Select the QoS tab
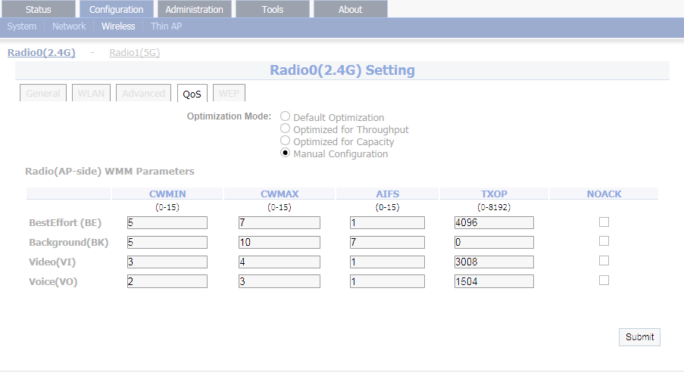 click(x=192, y=94)
